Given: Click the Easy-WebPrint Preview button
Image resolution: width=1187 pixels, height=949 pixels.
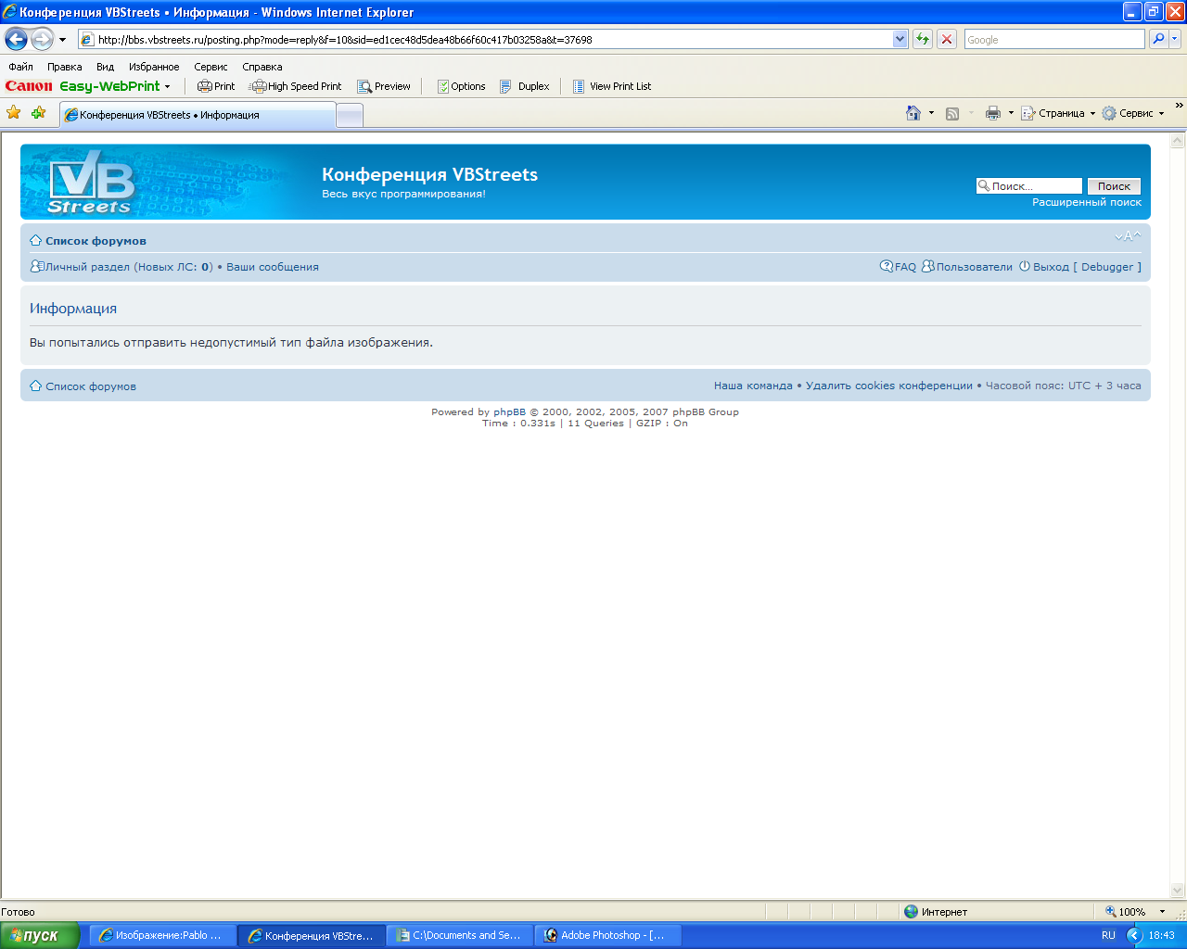Looking at the screenshot, I should [384, 86].
